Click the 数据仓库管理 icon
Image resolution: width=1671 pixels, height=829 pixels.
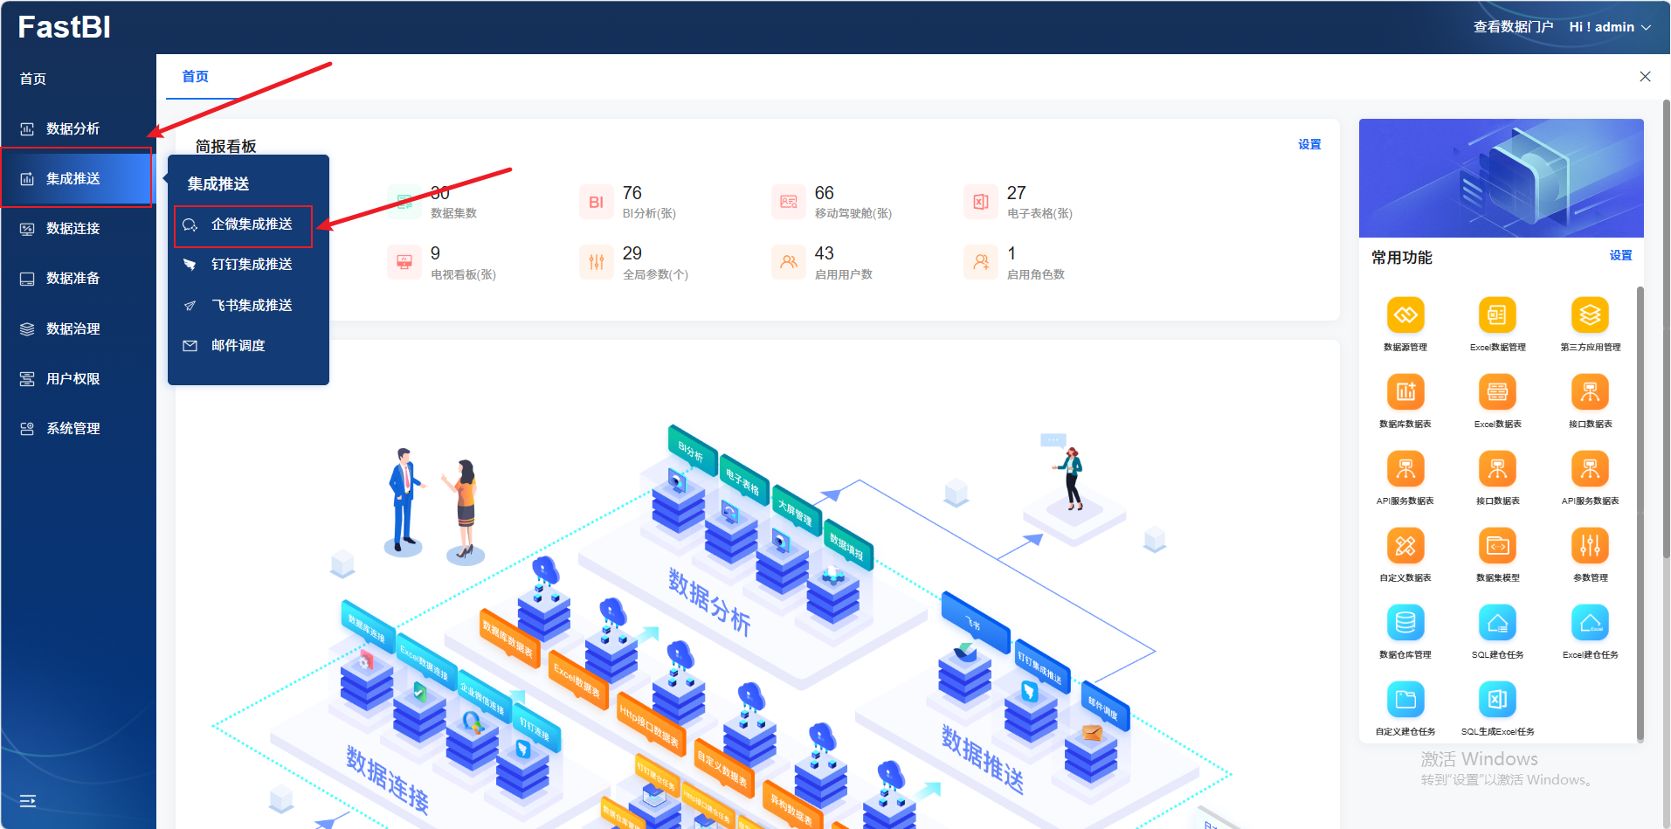(1405, 623)
